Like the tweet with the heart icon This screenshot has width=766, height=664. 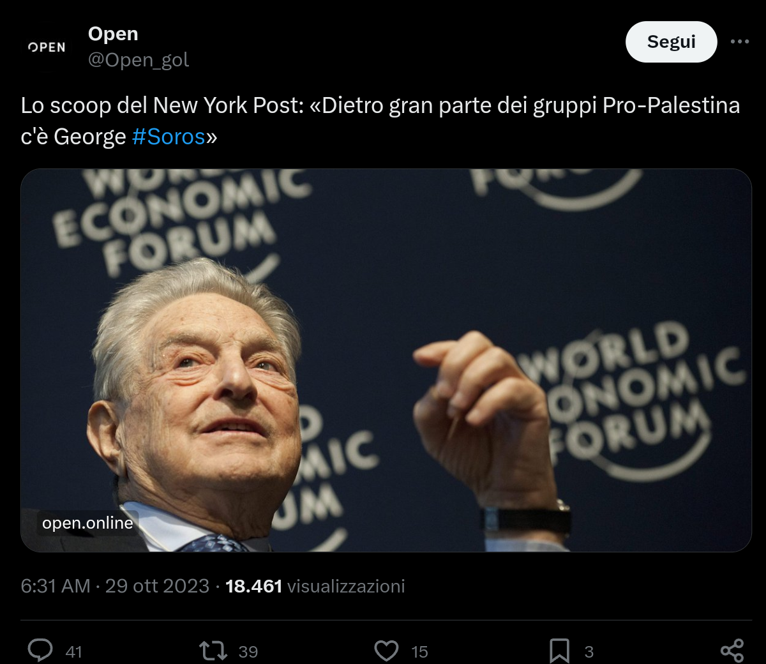(x=386, y=650)
